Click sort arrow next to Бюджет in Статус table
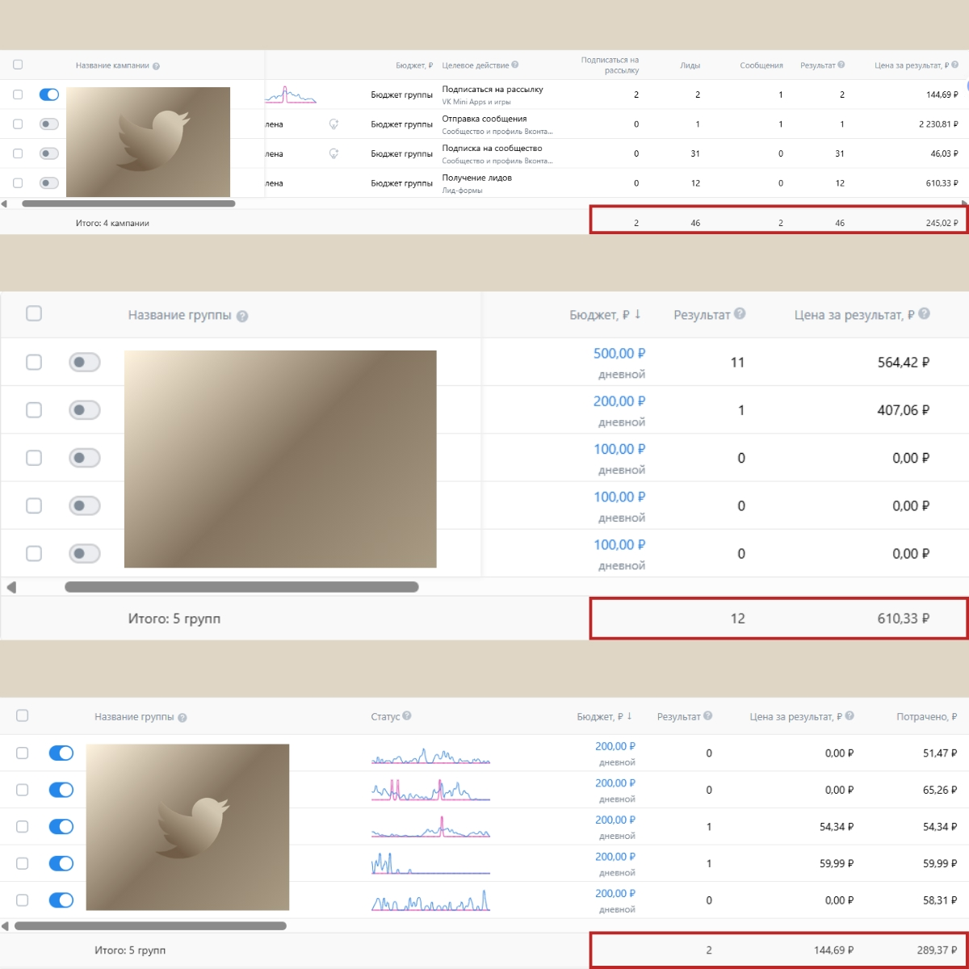This screenshot has width=969, height=969. pyautogui.click(x=629, y=715)
